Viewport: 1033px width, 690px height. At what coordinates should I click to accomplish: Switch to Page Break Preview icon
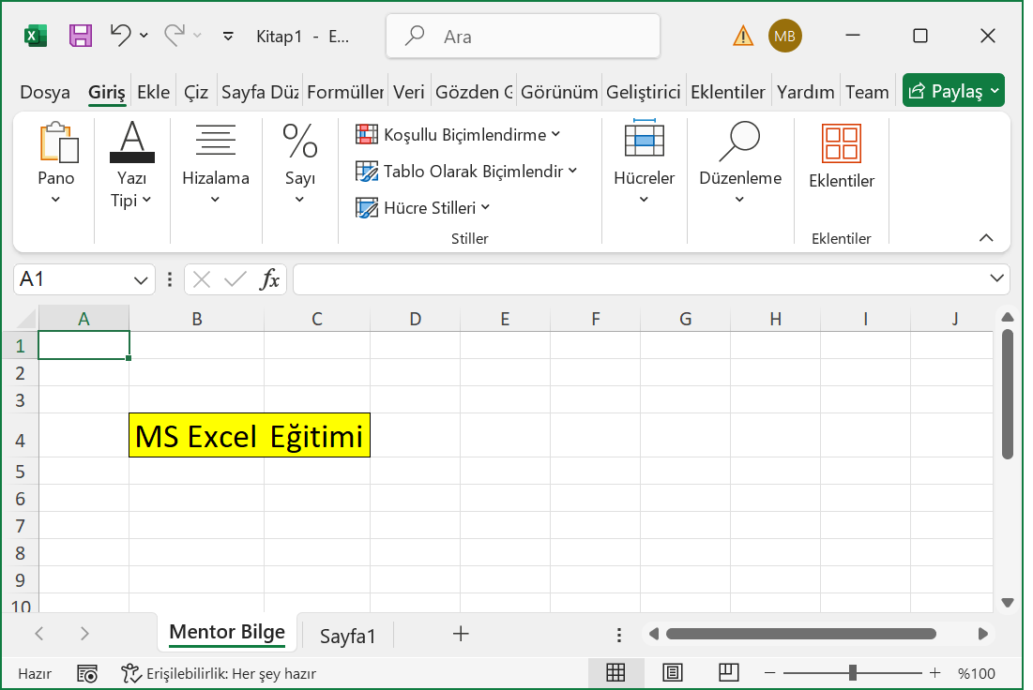pos(729,673)
